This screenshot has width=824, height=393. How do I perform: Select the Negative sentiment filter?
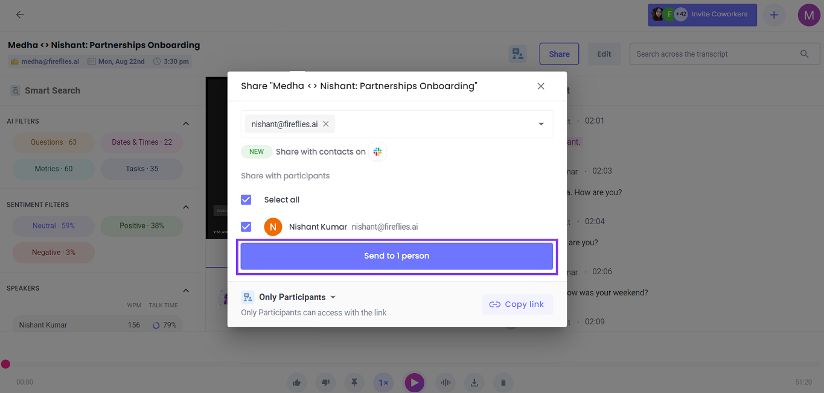53,252
